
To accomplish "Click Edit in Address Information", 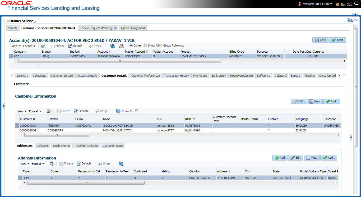I will tap(295, 158).
